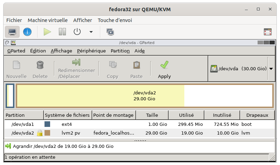This screenshot has width=280, height=165.
Task: Click the Paste partition icon
Action: click(x=137, y=65)
